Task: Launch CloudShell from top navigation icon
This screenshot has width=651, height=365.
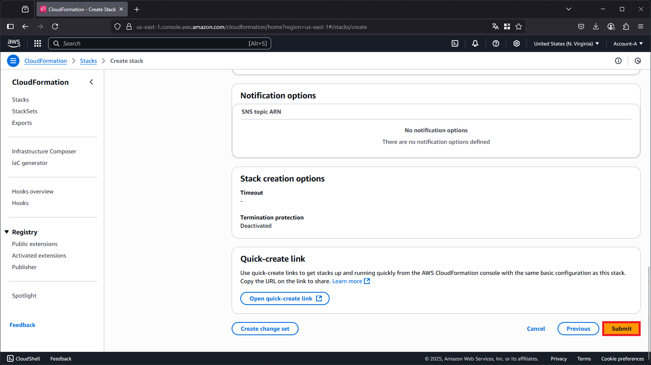Action: (455, 43)
